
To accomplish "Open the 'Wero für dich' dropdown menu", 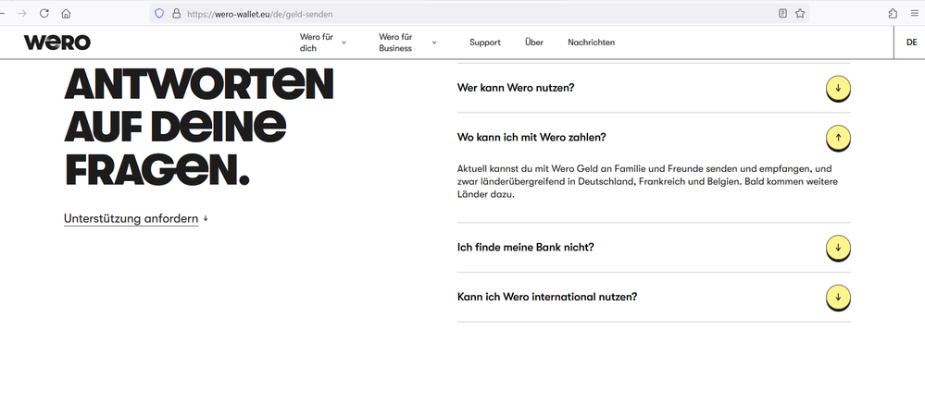I will (322, 43).
